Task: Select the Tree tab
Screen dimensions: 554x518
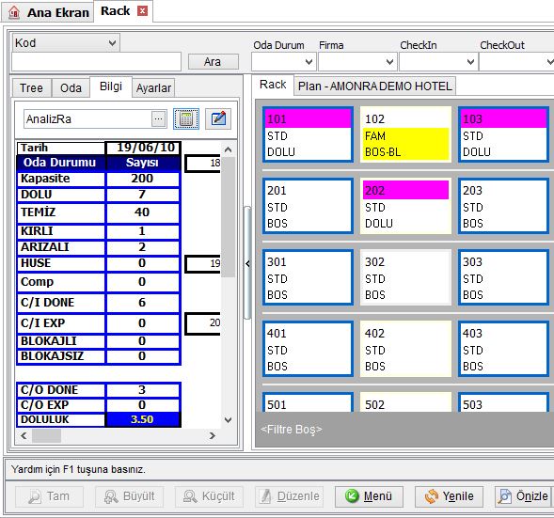Action: click(31, 88)
